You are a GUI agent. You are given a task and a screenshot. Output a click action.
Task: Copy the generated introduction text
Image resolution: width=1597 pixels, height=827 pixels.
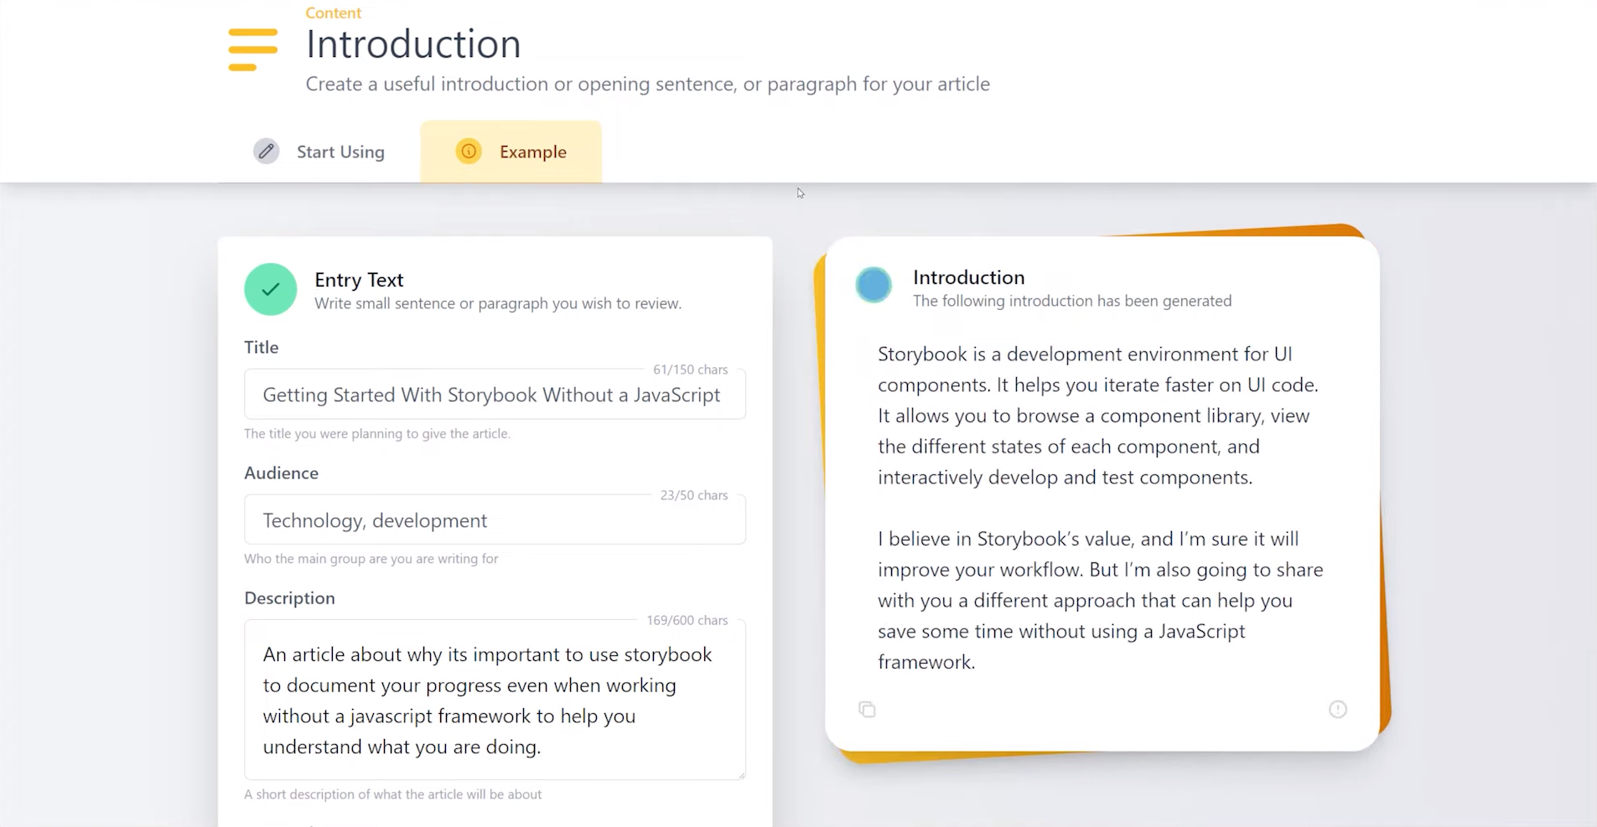867,710
